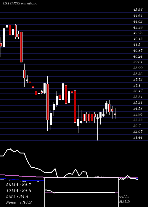This screenshot has width=148, height=207.
Task: Click the 35.84 price axis label
Action: pyautogui.click(x=138, y=97)
